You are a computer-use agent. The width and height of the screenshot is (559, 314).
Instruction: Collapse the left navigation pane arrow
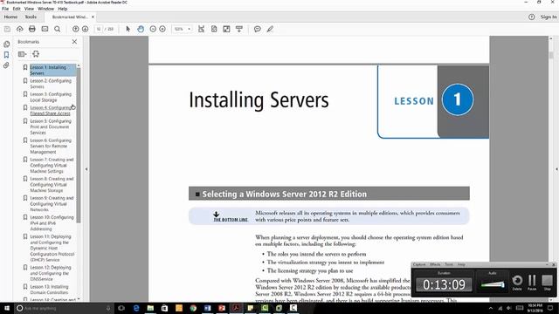86,169
